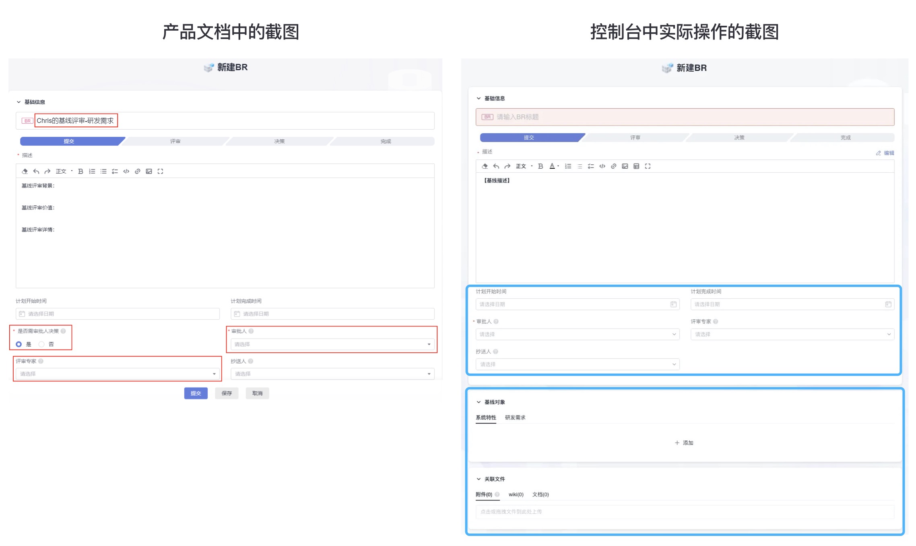Open the 抄送人 dropdown in the console screenshot
The width and height of the screenshot is (916, 546).
[577, 364]
